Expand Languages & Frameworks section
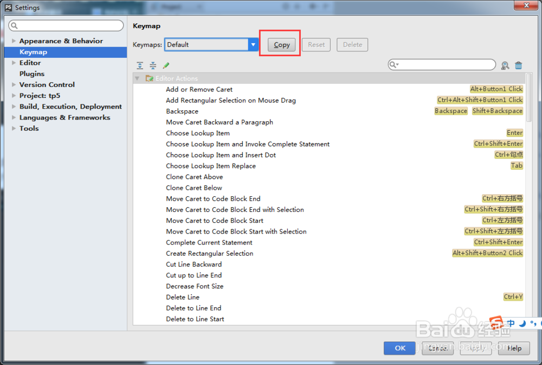Viewport: 542px width, 365px height. pyautogui.click(x=14, y=117)
